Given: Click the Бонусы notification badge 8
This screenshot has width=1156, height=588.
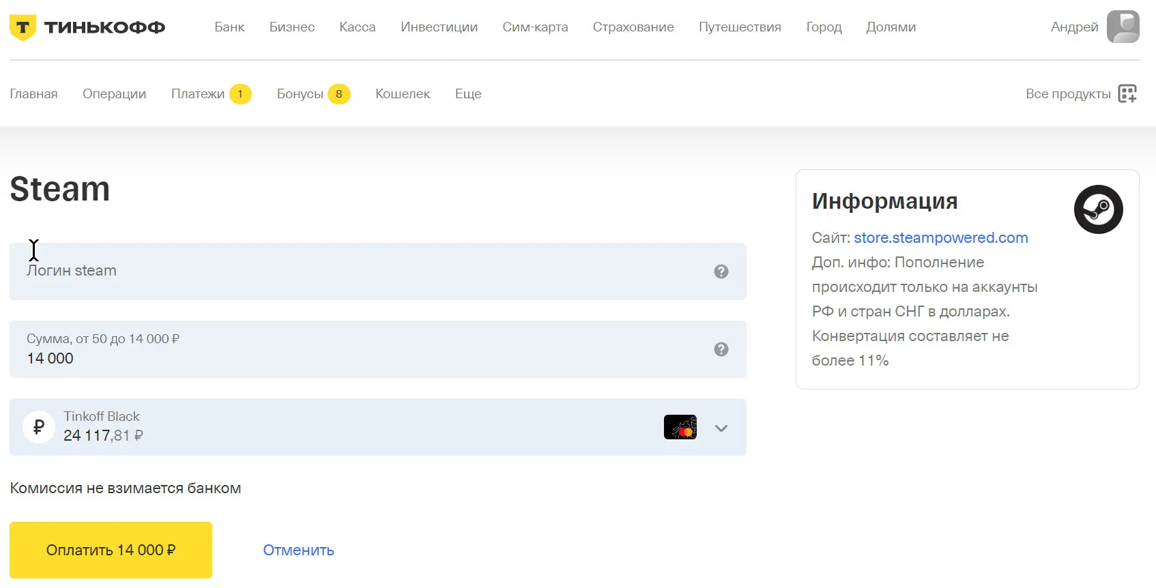Looking at the screenshot, I should tap(339, 94).
